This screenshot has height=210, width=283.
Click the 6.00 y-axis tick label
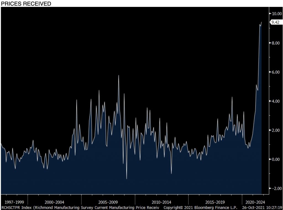click(x=275, y=72)
